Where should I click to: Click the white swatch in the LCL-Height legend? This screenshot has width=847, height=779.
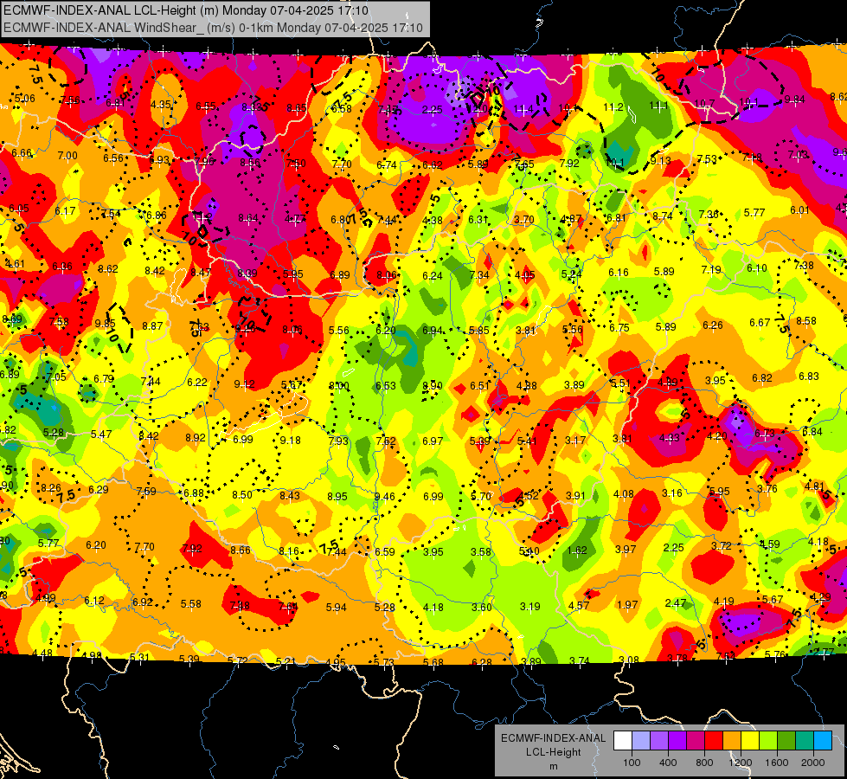623,741
